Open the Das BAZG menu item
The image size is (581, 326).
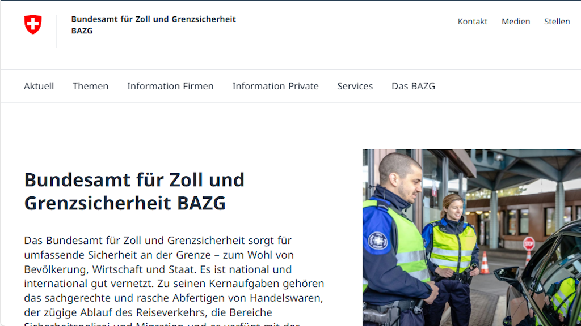pos(413,86)
